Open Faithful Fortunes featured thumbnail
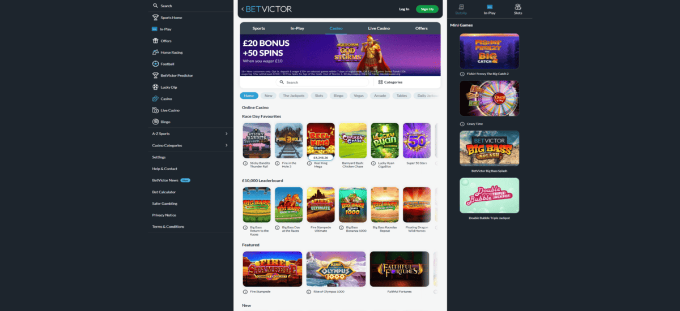This screenshot has height=311, width=680. point(399,269)
